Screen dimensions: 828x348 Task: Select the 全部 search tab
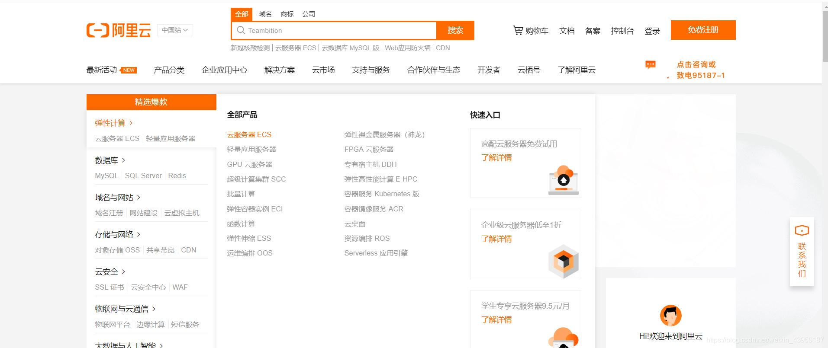click(x=242, y=14)
